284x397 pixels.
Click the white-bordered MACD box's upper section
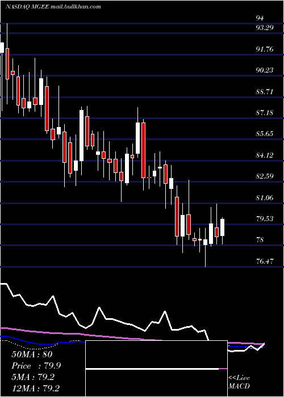[x=156, y=354]
